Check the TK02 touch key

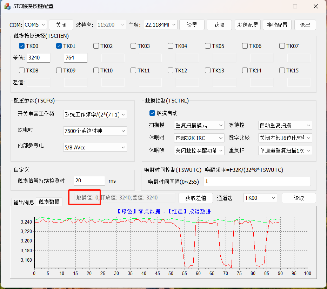[x=96, y=46]
